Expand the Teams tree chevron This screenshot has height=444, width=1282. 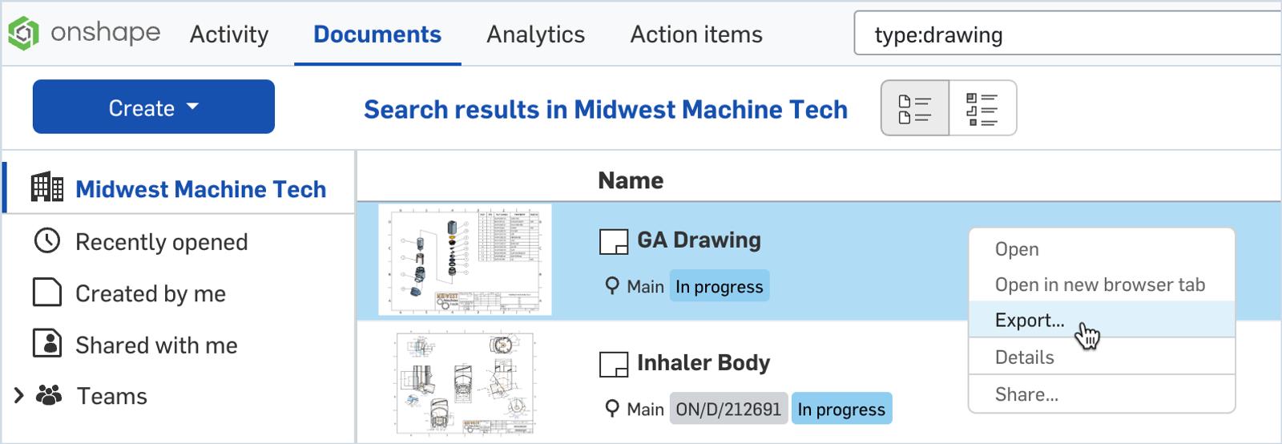pos(19,395)
